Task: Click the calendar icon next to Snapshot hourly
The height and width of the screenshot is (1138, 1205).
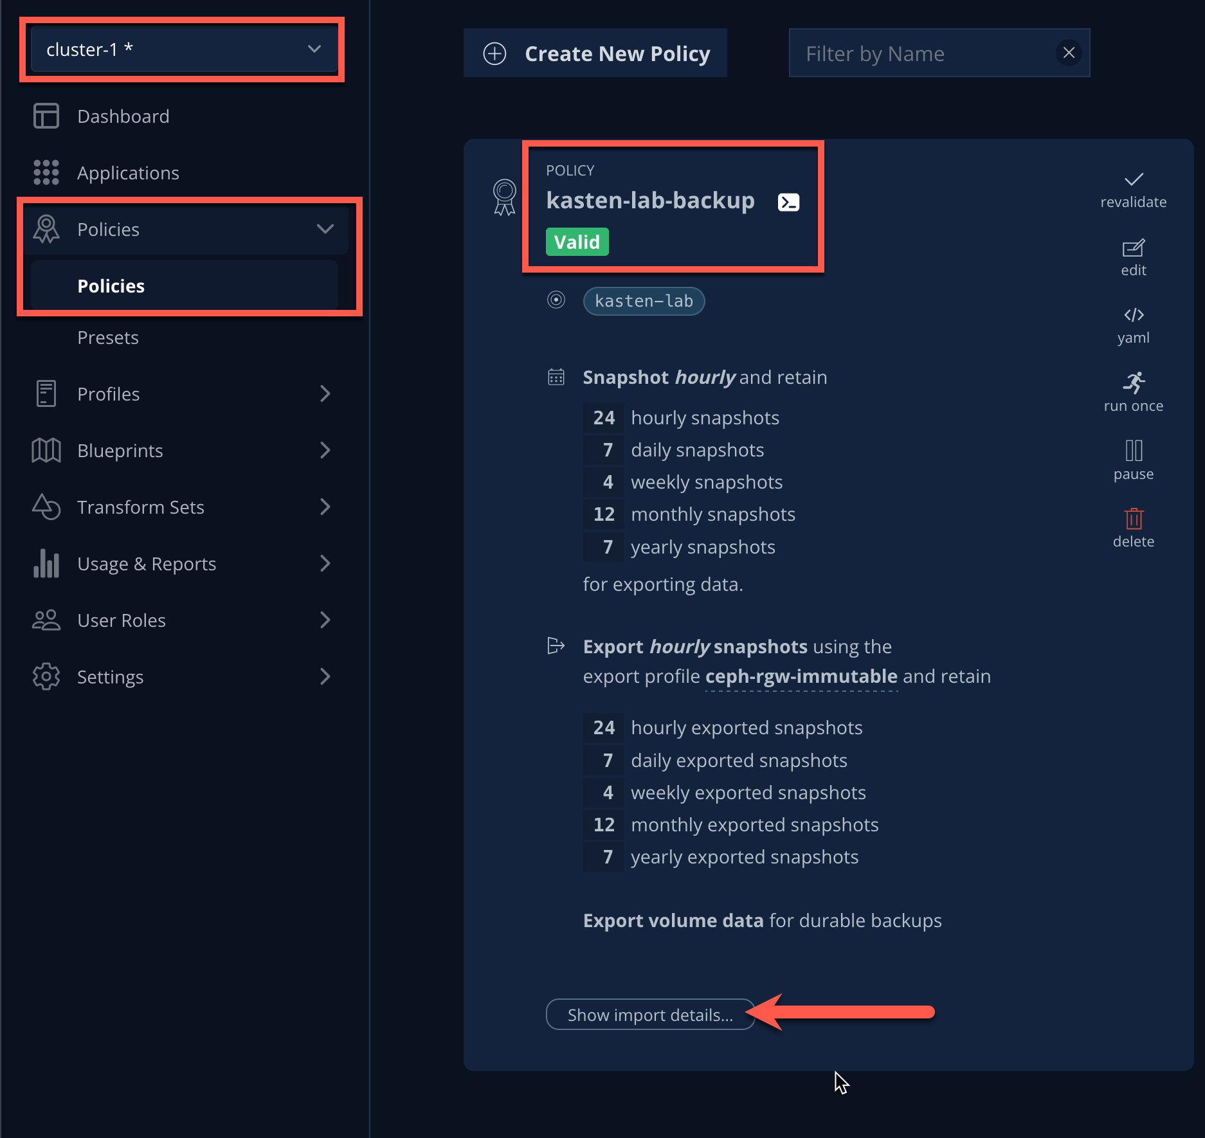Action: (x=556, y=377)
